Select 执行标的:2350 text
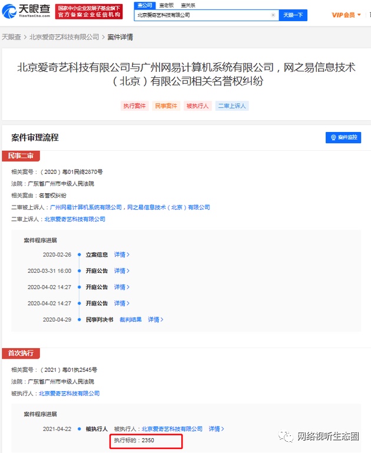 click(x=134, y=440)
